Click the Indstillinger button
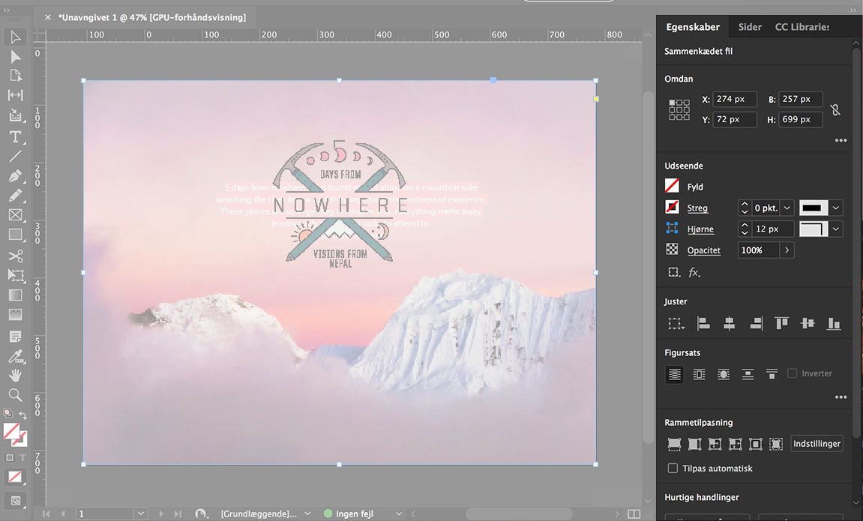The width and height of the screenshot is (863, 521). (x=817, y=444)
